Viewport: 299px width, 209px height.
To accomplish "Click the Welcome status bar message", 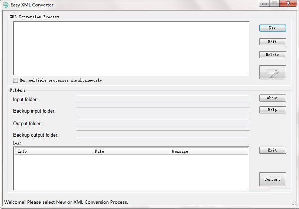I will point(66,202).
